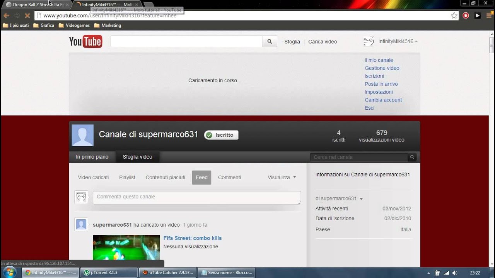495x278 pixels.
Task: Click the InfinityMiki4316 account avatar icon
Action: click(x=369, y=41)
